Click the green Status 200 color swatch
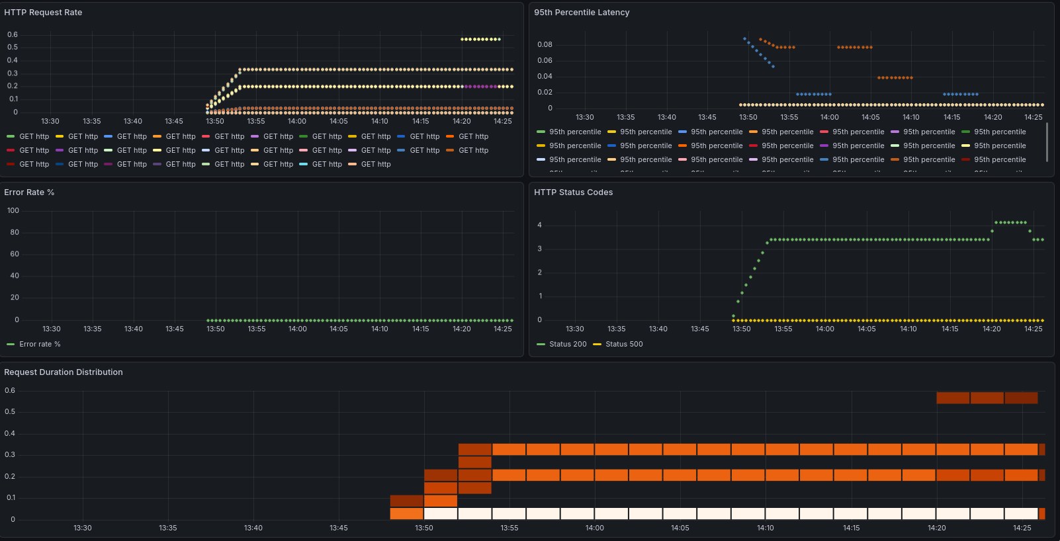The height and width of the screenshot is (541, 1060). click(541, 344)
